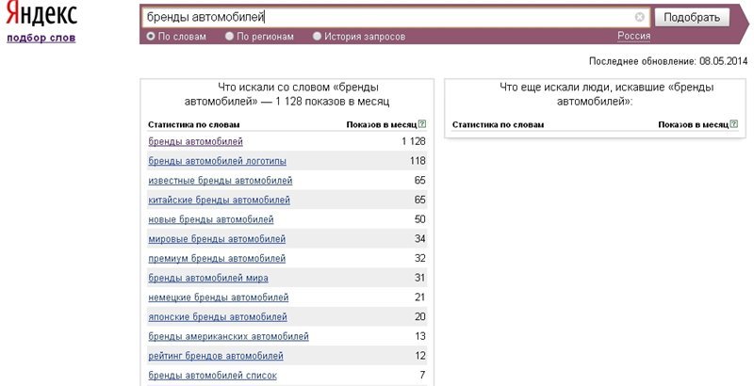Viewport: 754px width, 386px height.
Task: Click the Подобрать button
Action: click(x=692, y=18)
